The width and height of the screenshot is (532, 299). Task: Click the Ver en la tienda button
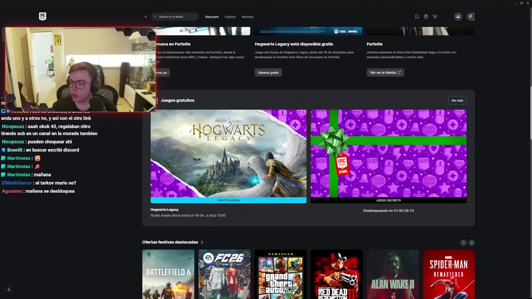pos(385,72)
